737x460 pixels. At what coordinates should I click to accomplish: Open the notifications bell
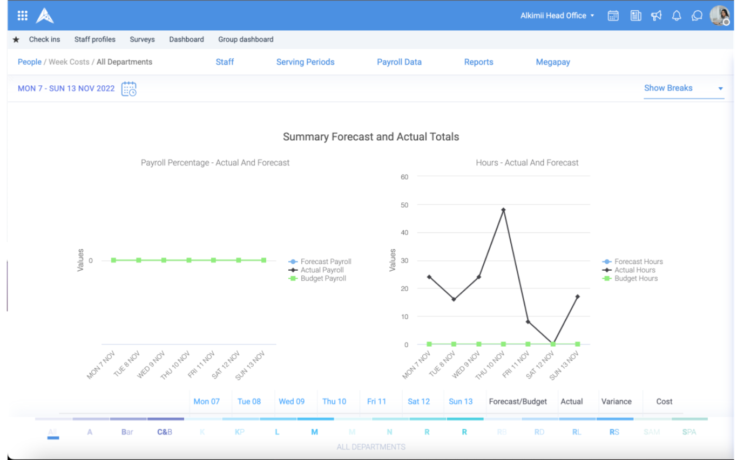pos(677,16)
